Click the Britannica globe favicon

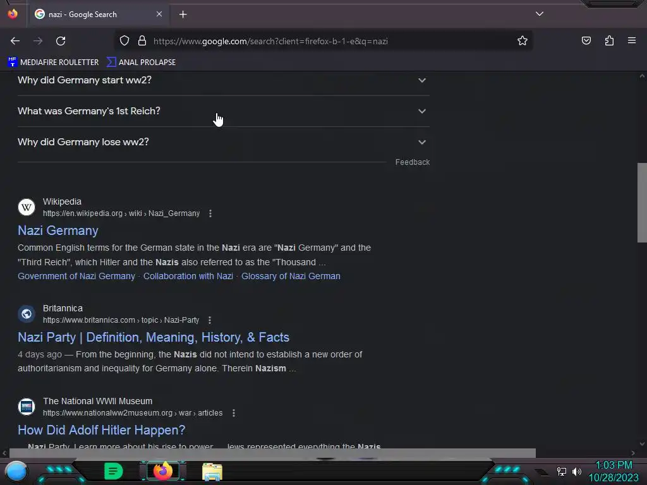click(27, 314)
